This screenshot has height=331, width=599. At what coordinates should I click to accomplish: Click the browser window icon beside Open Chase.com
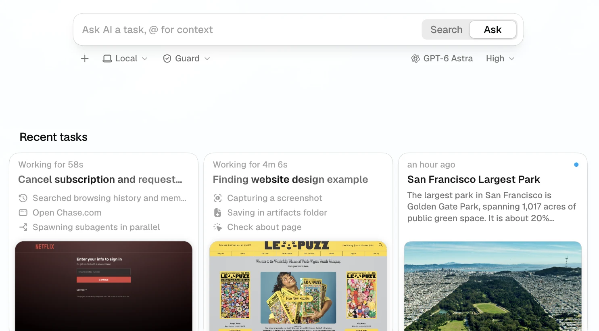[x=23, y=213]
